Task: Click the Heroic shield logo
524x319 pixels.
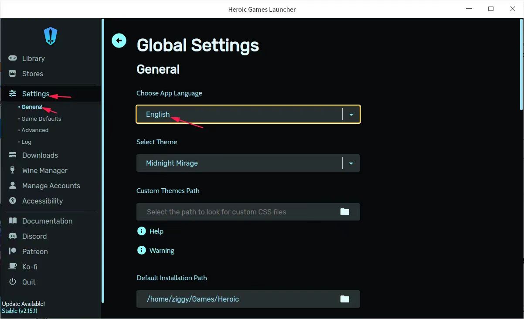Action: pyautogui.click(x=51, y=36)
